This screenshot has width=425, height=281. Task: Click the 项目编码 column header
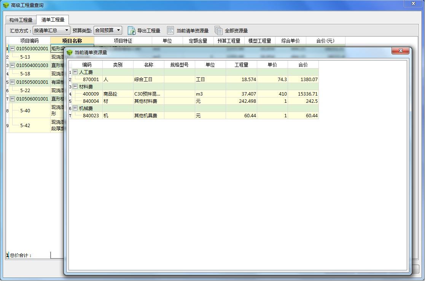pos(30,41)
